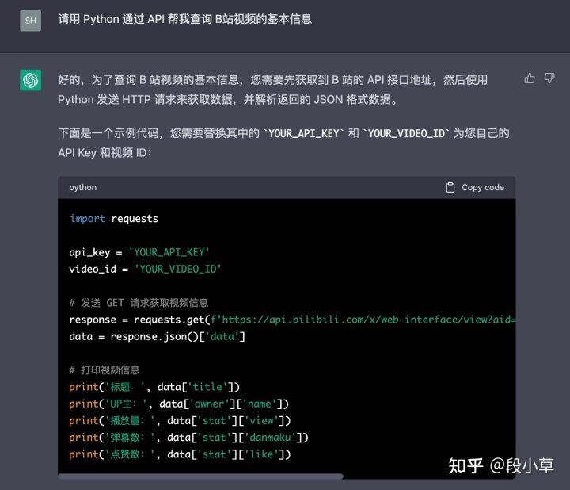Click the video_id = 'YOUR_VIDEO_ID' line
The height and width of the screenshot is (490, 570).
pos(145,269)
